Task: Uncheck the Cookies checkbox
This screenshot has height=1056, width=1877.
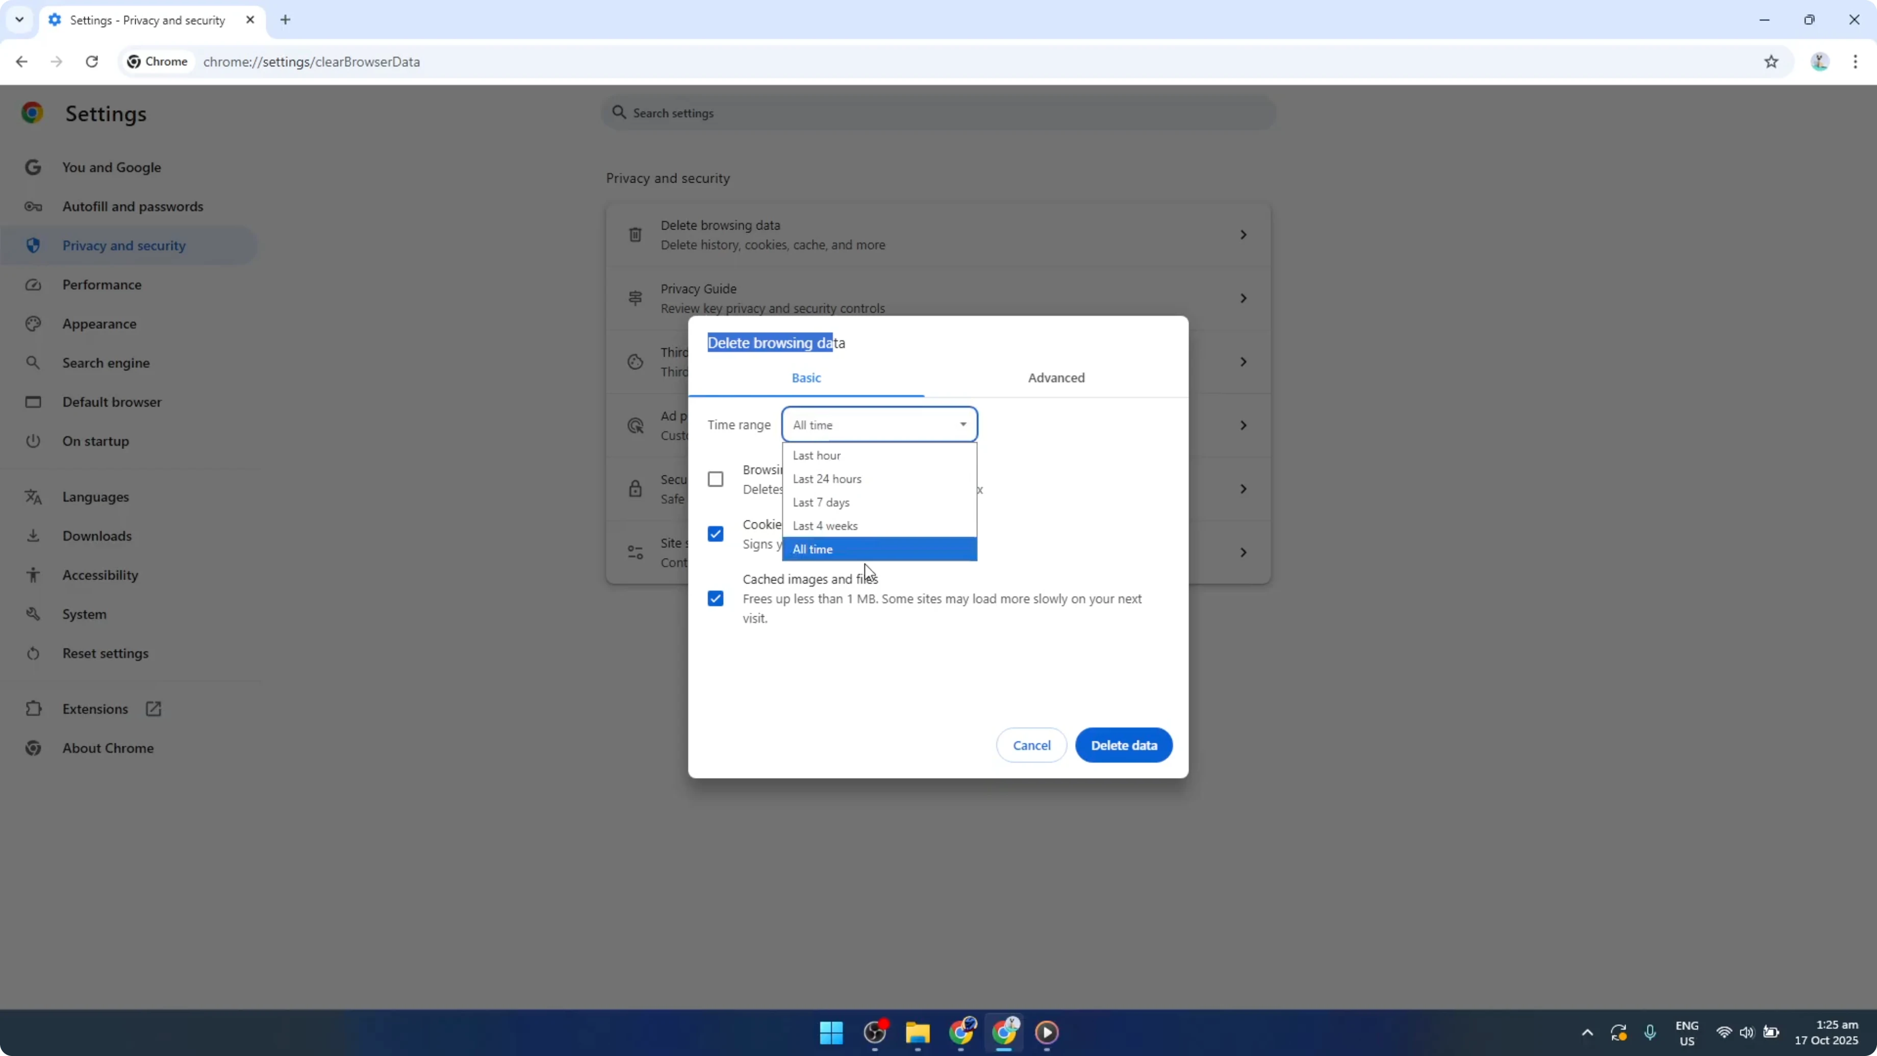Action: [716, 534]
